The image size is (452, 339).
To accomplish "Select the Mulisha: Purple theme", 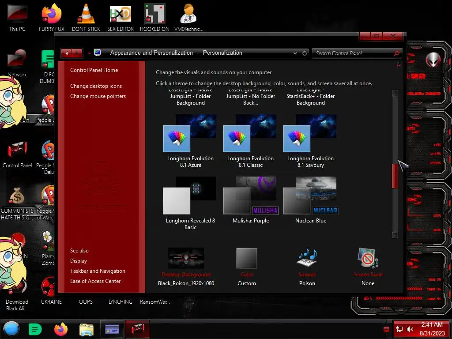I will (251, 200).
